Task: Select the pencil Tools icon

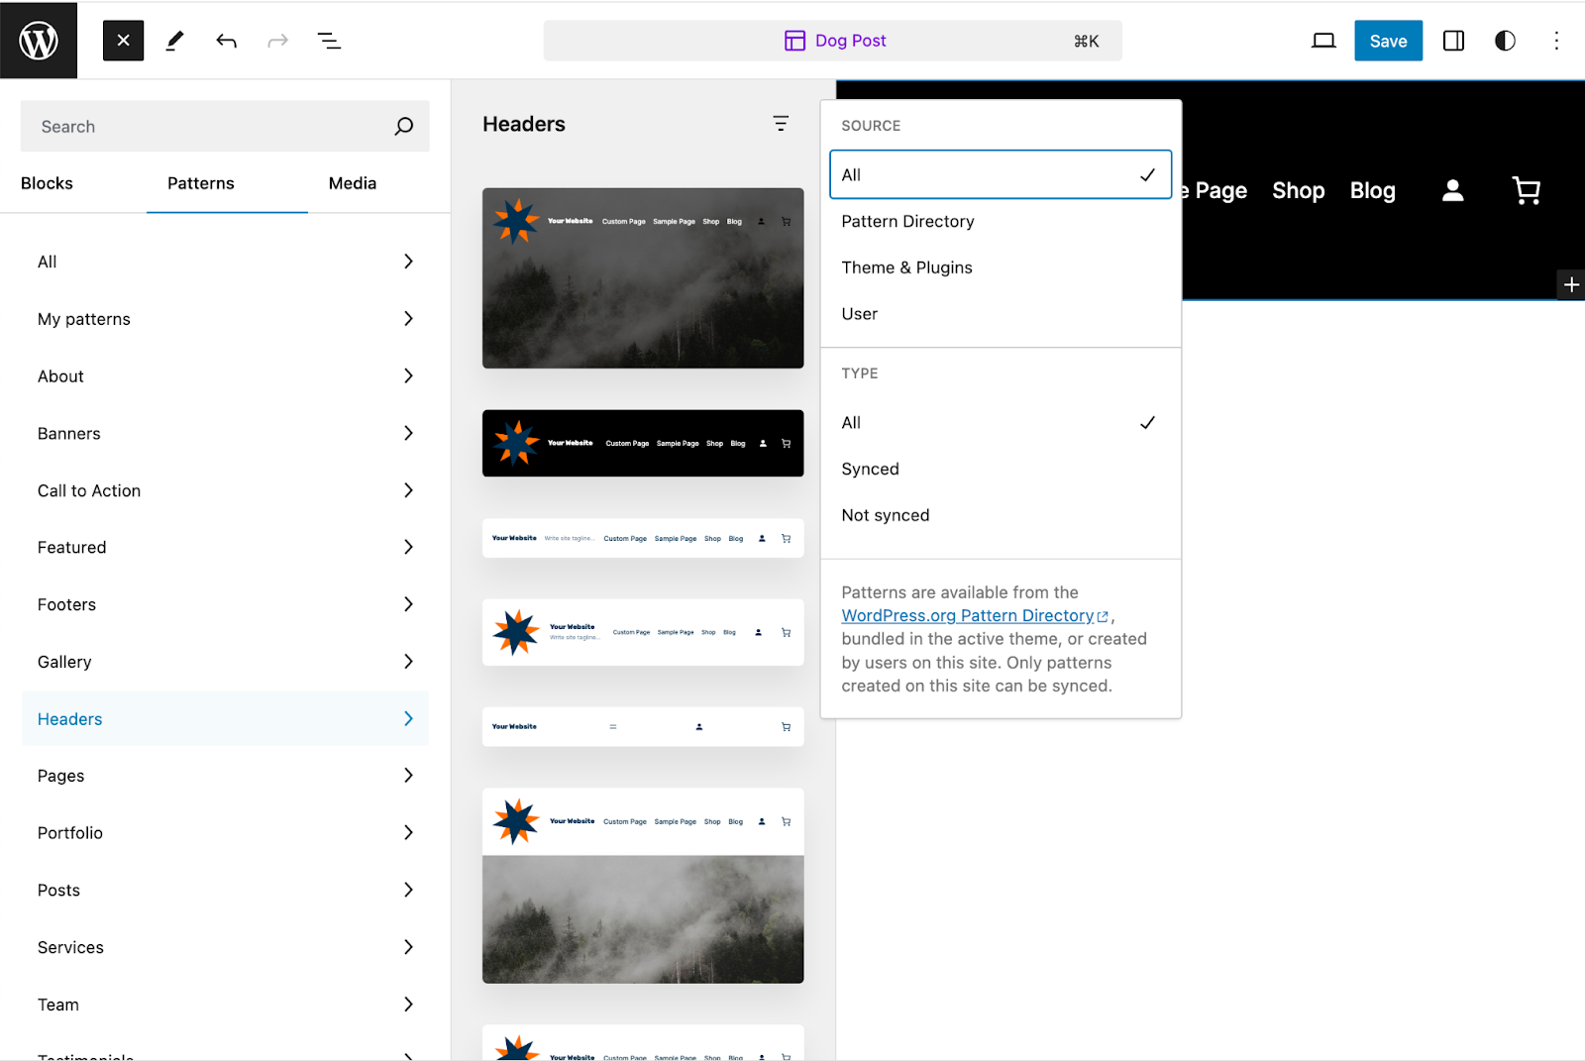Action: click(x=174, y=41)
